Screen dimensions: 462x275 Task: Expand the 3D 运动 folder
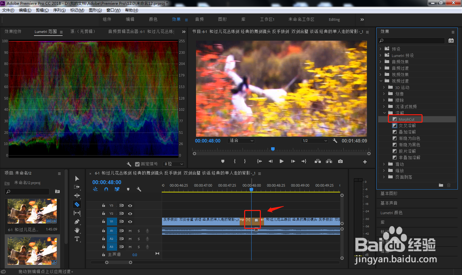pyautogui.click(x=384, y=87)
